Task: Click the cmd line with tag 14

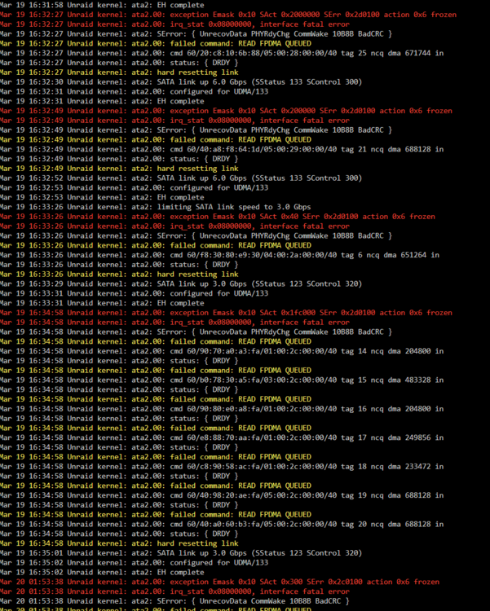Action: (x=222, y=351)
